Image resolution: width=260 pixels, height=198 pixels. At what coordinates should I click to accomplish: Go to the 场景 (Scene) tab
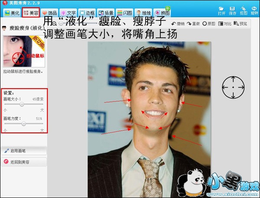coord(107,13)
